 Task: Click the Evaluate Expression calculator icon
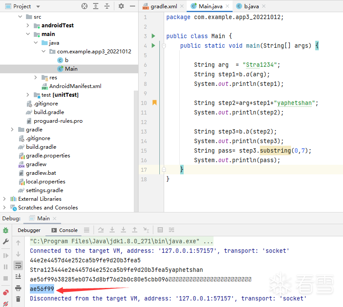[x=160, y=230]
